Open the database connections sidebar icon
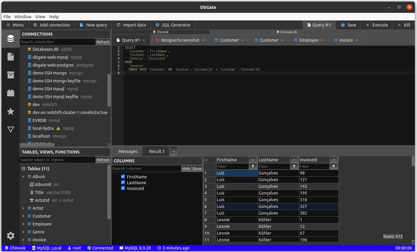 [10, 39]
